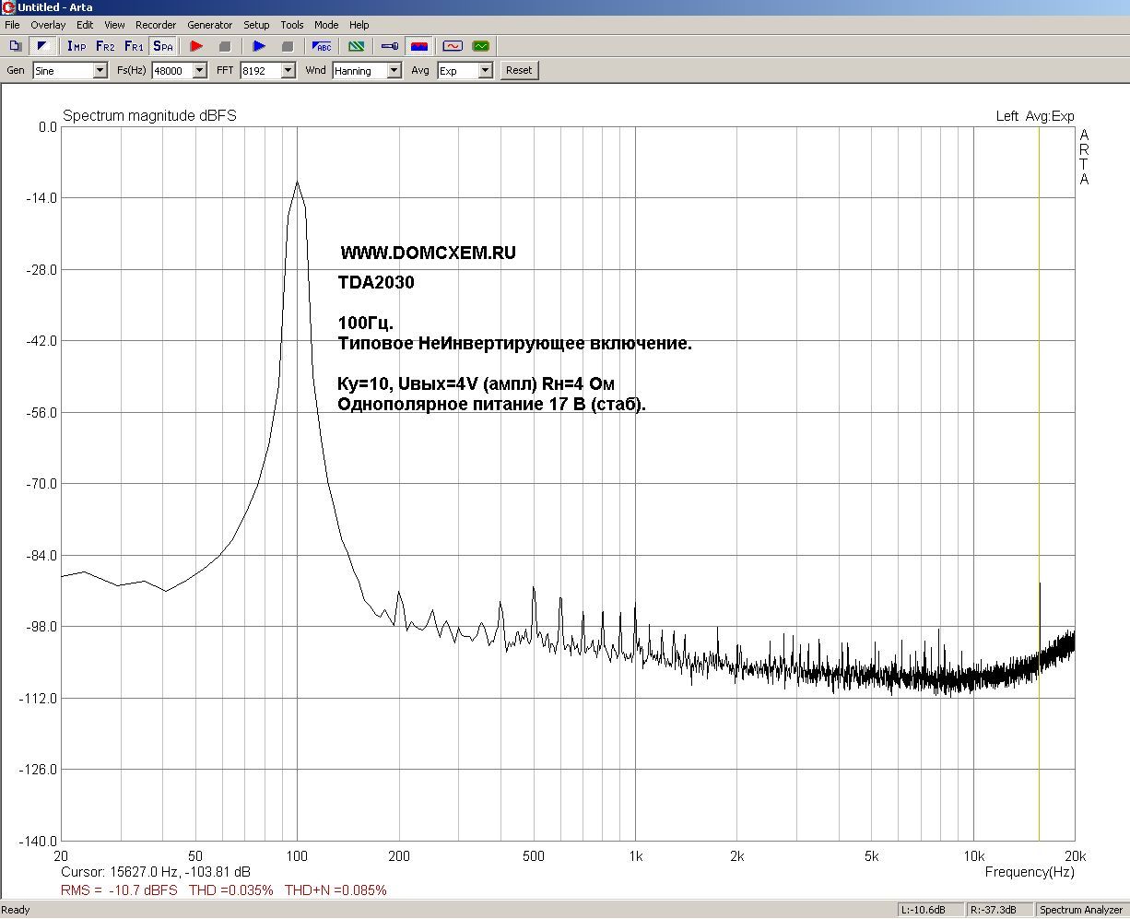
Task: Click the 100 Hz spectrum peak tip
Action: pos(297,182)
